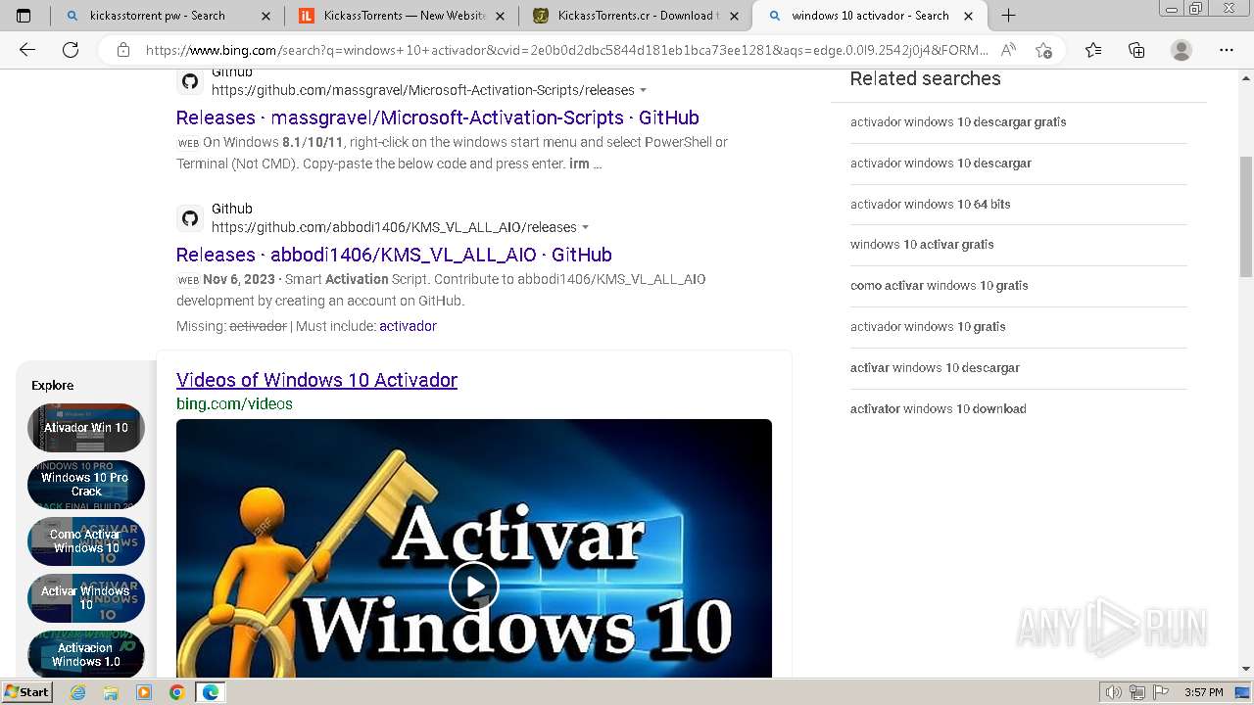Launch media player from the taskbar
Viewport: 1254px width, 705px height.
pyautogui.click(x=144, y=692)
